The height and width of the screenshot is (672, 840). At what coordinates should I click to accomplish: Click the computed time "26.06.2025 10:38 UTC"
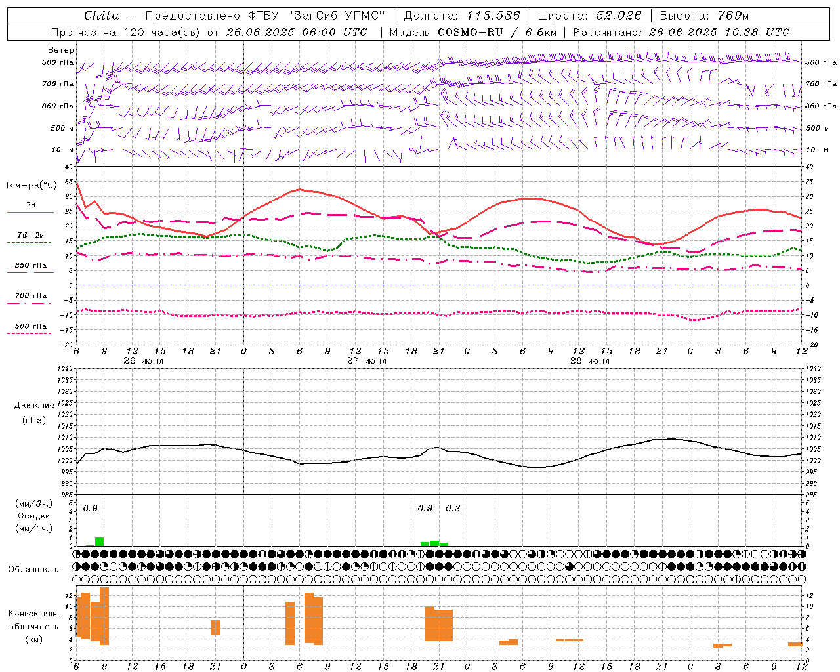point(719,32)
